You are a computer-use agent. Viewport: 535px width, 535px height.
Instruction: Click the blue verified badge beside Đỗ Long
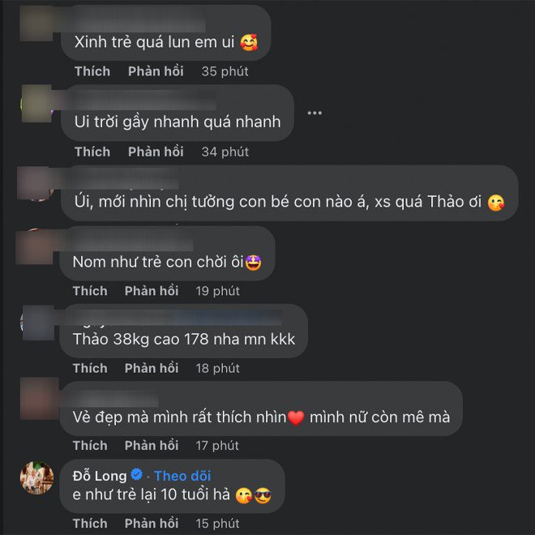(x=137, y=474)
